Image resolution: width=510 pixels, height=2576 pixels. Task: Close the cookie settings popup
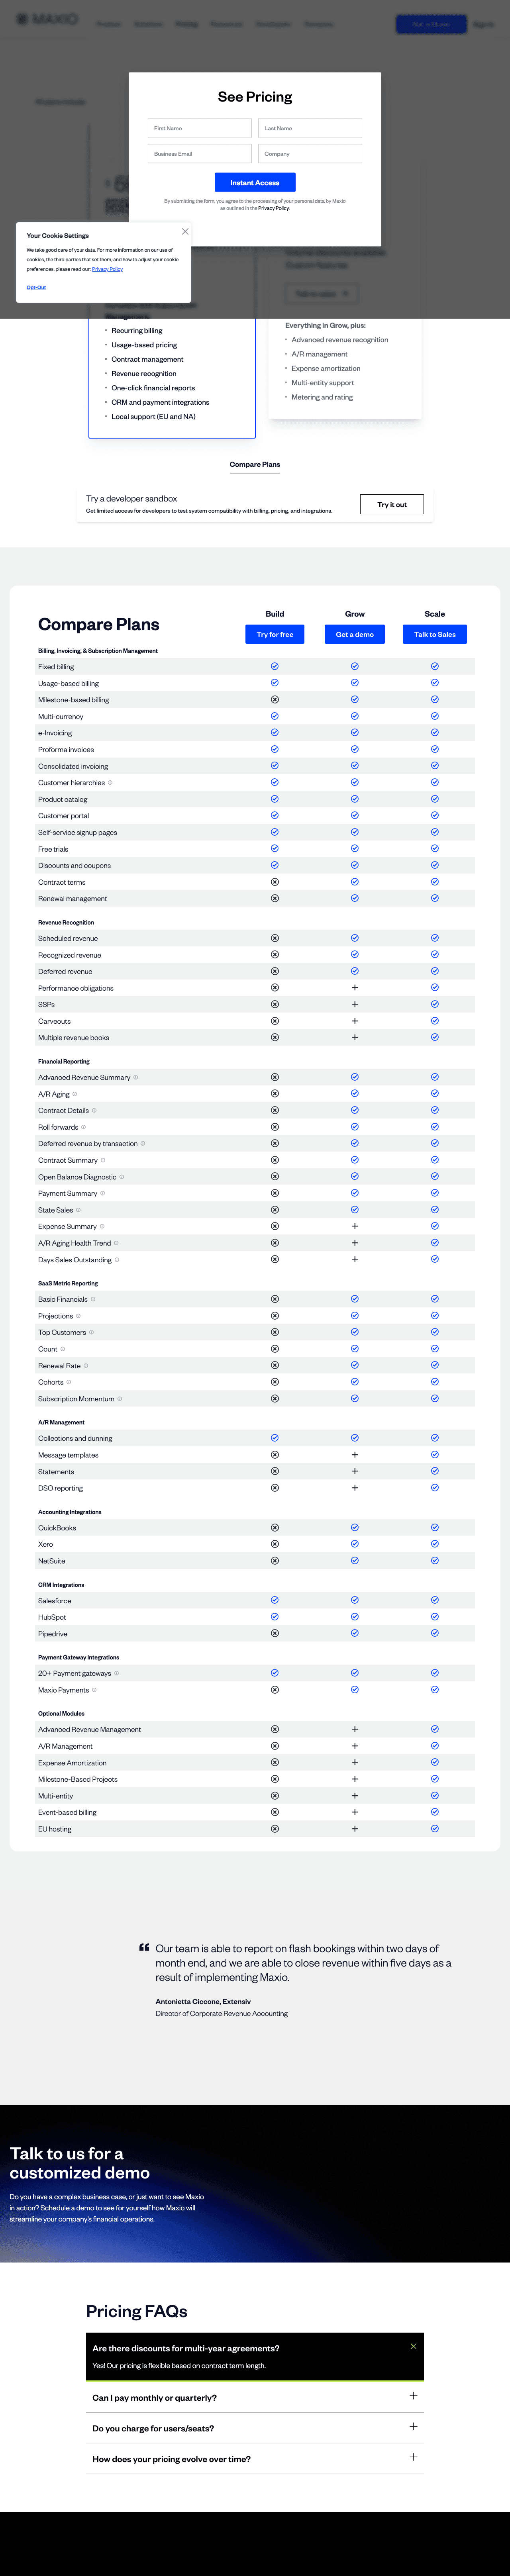coord(185,231)
